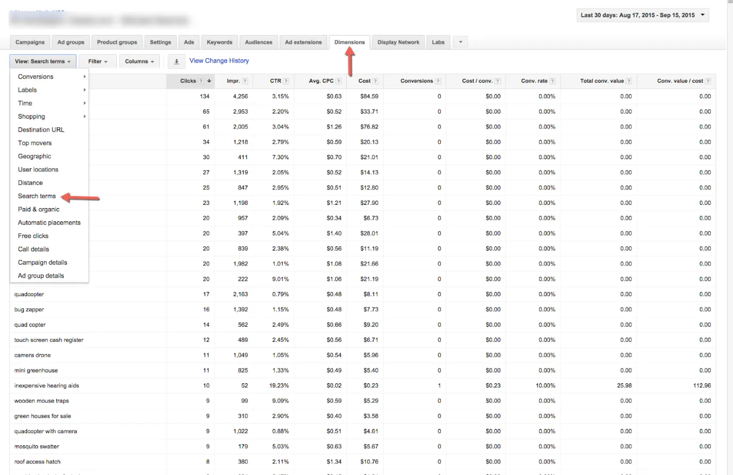The width and height of the screenshot is (733, 475).
Task: Click help icon beside CTR column
Action: point(286,81)
